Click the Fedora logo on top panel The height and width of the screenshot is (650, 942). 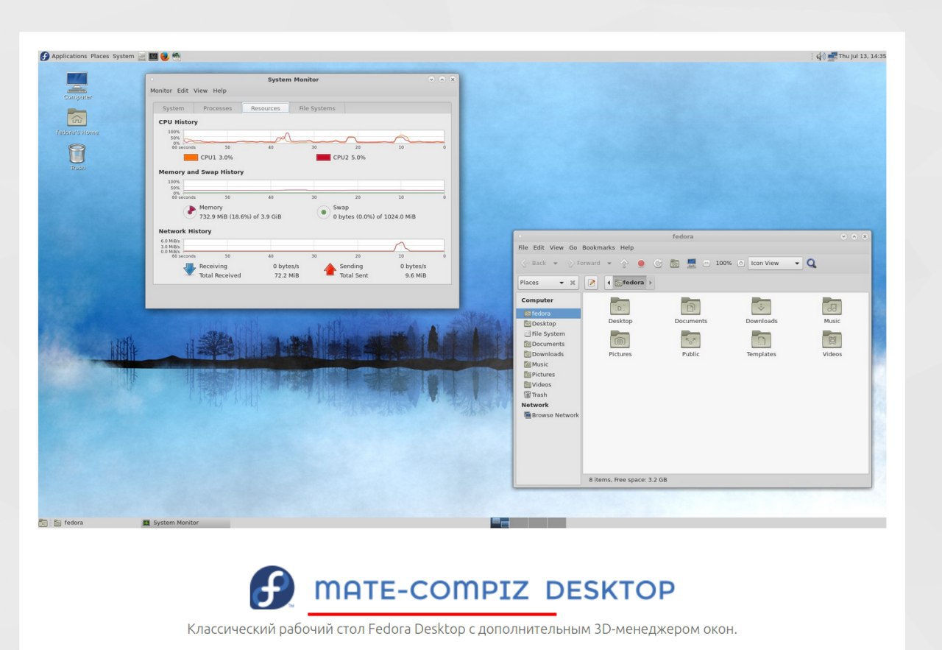[44, 56]
